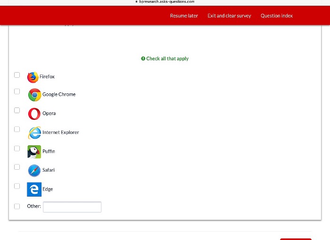Click the Internet Explorer logo
This screenshot has width=330, height=240.
34,133
